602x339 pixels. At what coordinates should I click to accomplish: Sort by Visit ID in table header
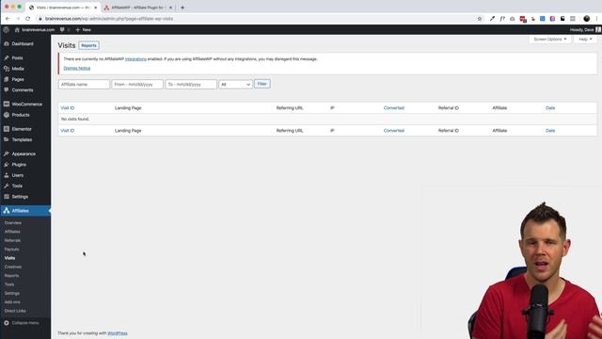pos(68,108)
